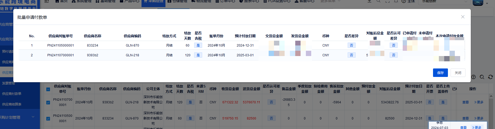This screenshot has height=129, width=495.
Task: Click GLN-218 code in dialog
Action: point(132,55)
